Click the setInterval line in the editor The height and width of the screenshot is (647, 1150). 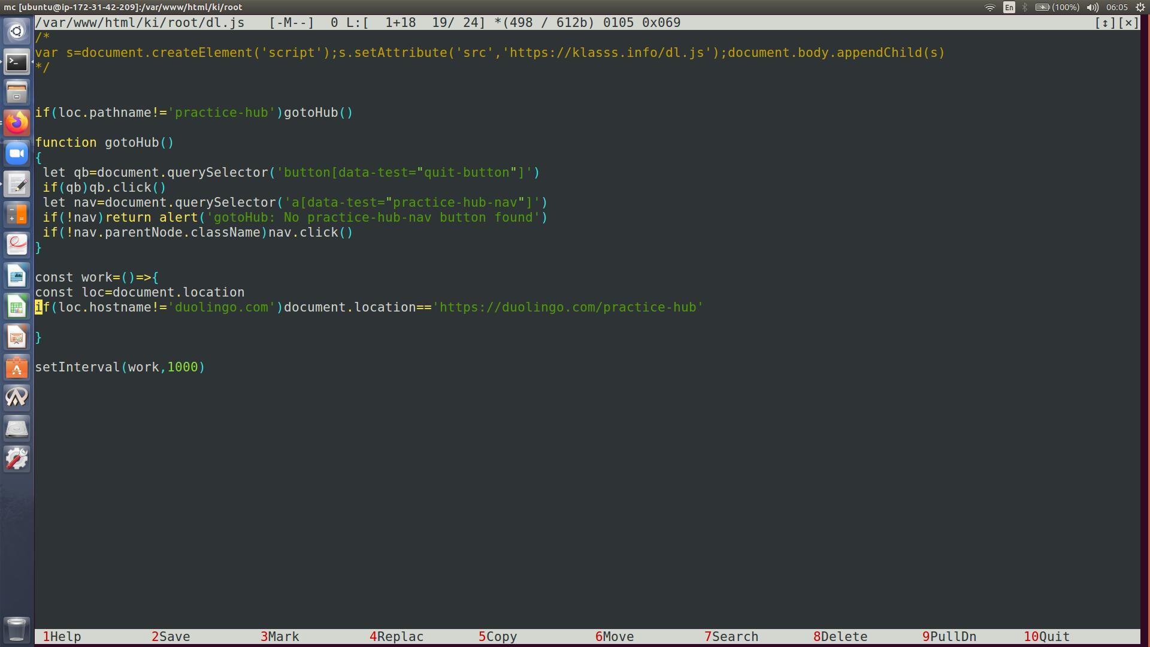click(120, 367)
